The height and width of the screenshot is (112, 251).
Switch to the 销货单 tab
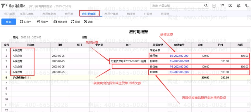coord(131,14)
